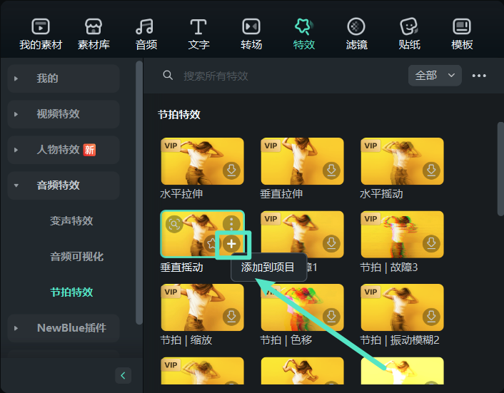This screenshot has height=393, width=504.
Task: Download the 垂直拉伸 effect
Action: pos(331,170)
